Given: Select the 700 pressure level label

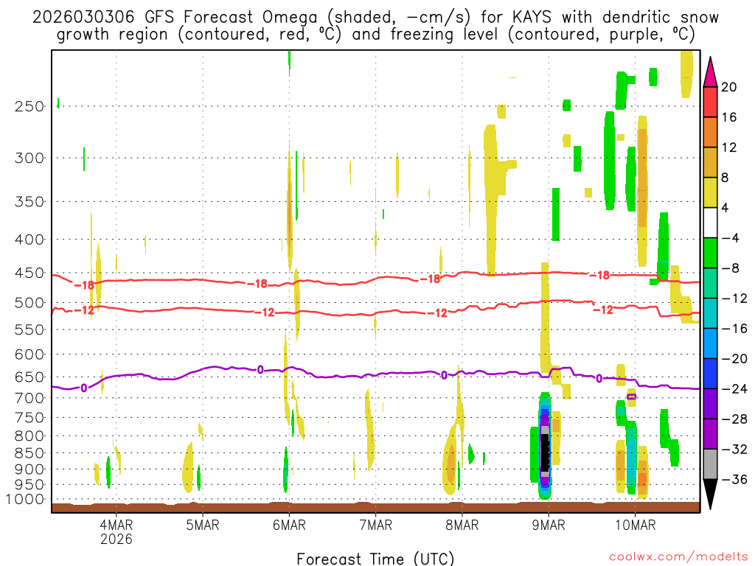Looking at the screenshot, I should 29,398.
